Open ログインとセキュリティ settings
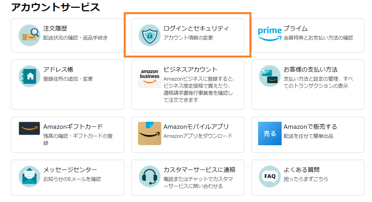This screenshot has width=372, height=202. 196,29
